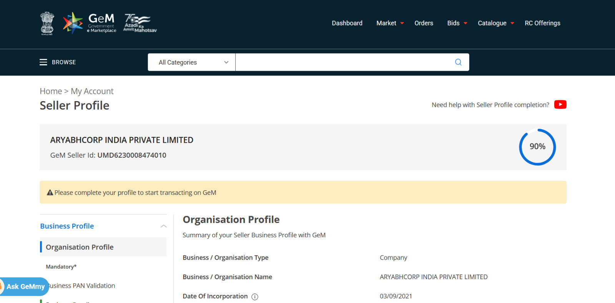Open the All Categories dropdown
This screenshot has width=615, height=303.
191,62
